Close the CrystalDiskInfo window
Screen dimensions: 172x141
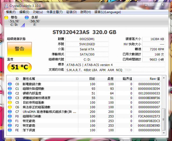[163, 5]
